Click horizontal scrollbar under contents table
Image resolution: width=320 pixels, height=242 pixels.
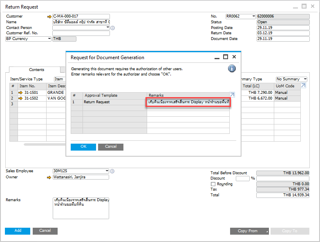tap(45, 144)
